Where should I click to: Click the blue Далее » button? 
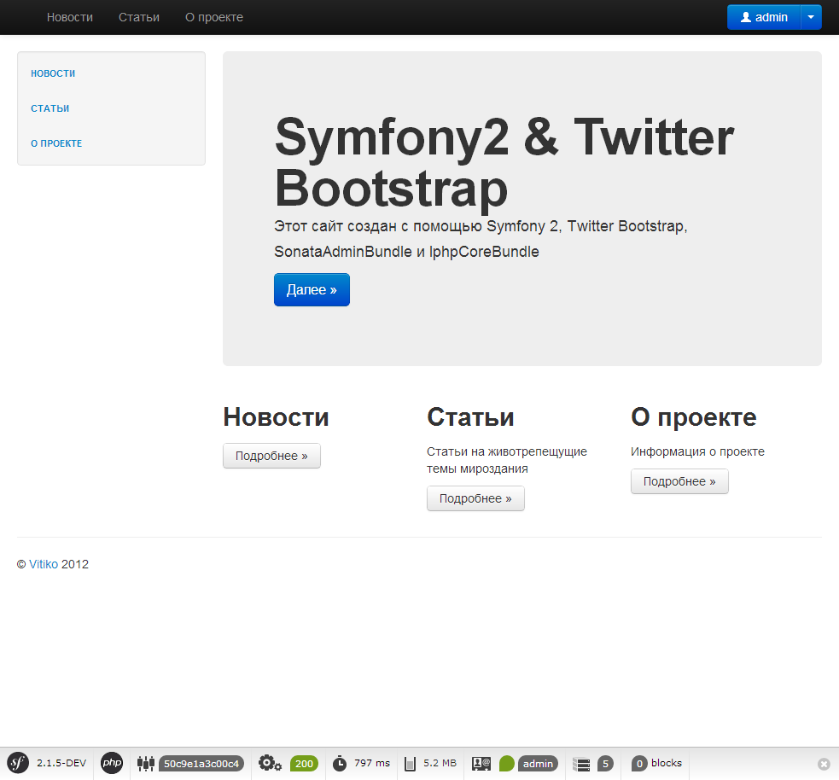click(312, 290)
